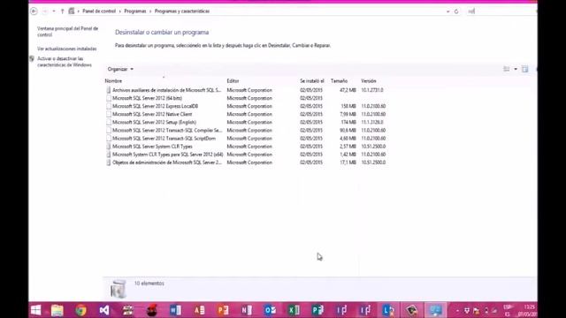Open the recent locations dropdown arrow
Viewport: 566px width, 318px height.
[x=54, y=11]
